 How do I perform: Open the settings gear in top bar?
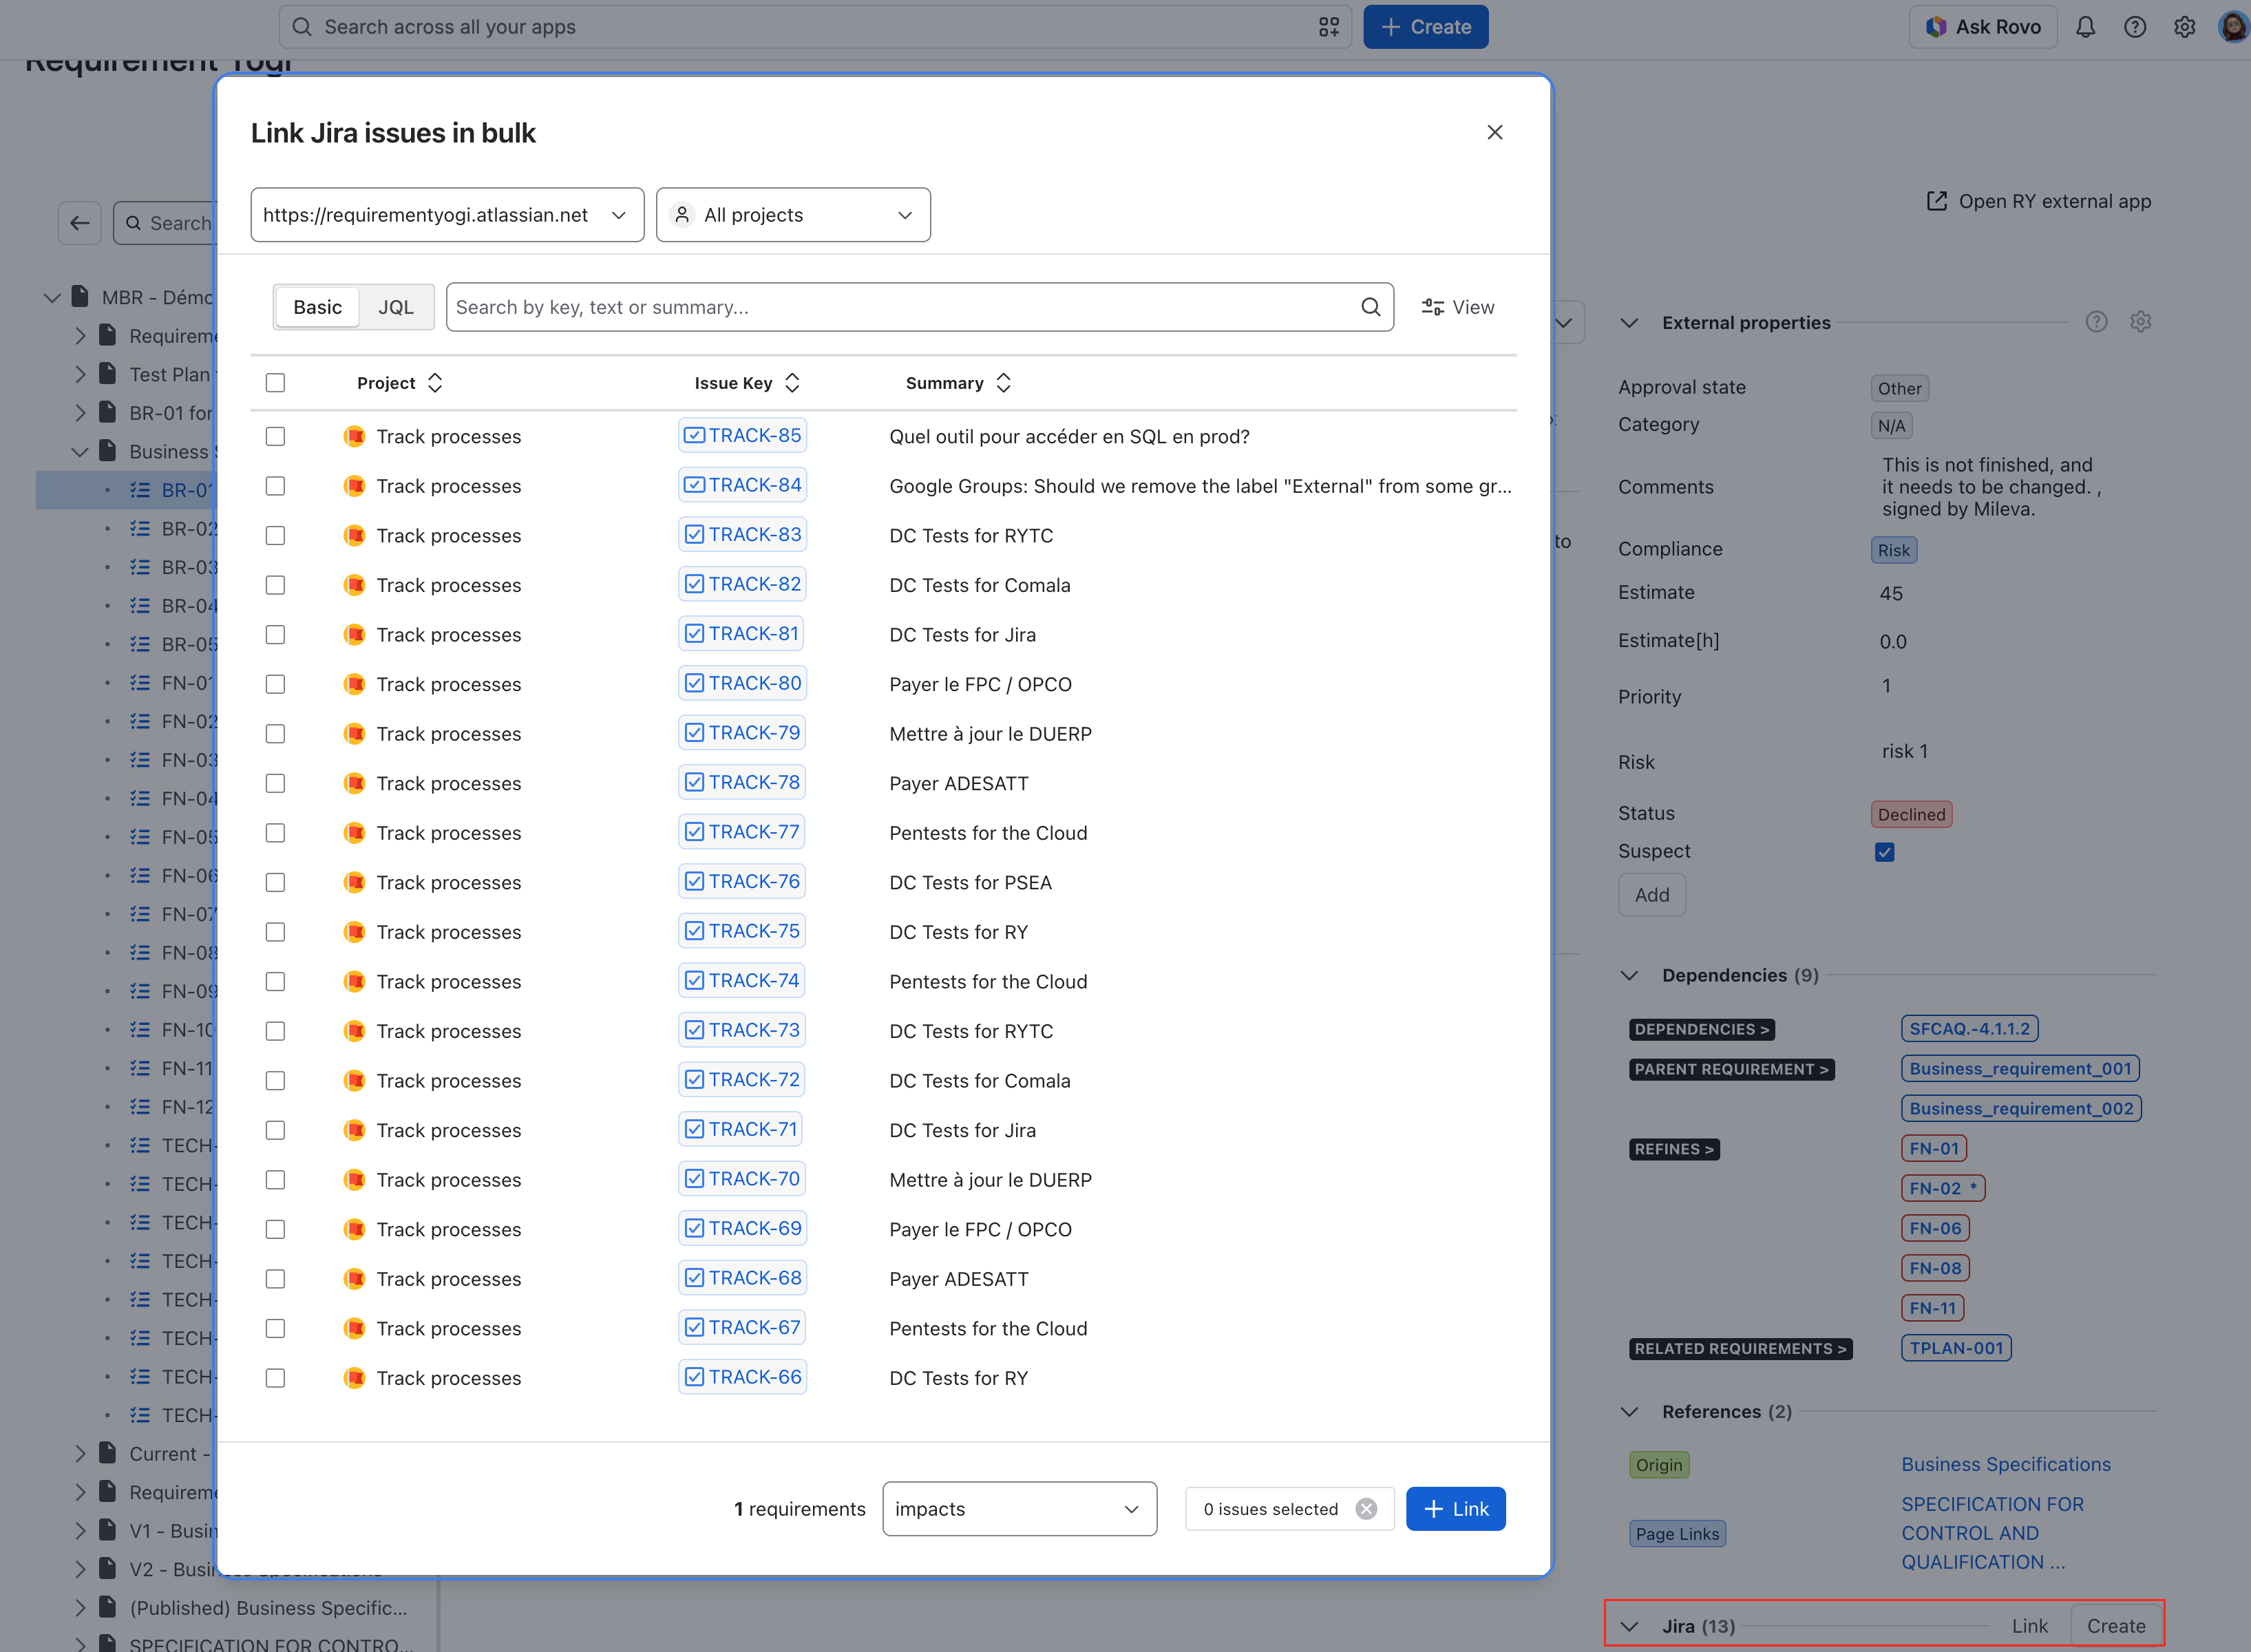pyautogui.click(x=2185, y=27)
